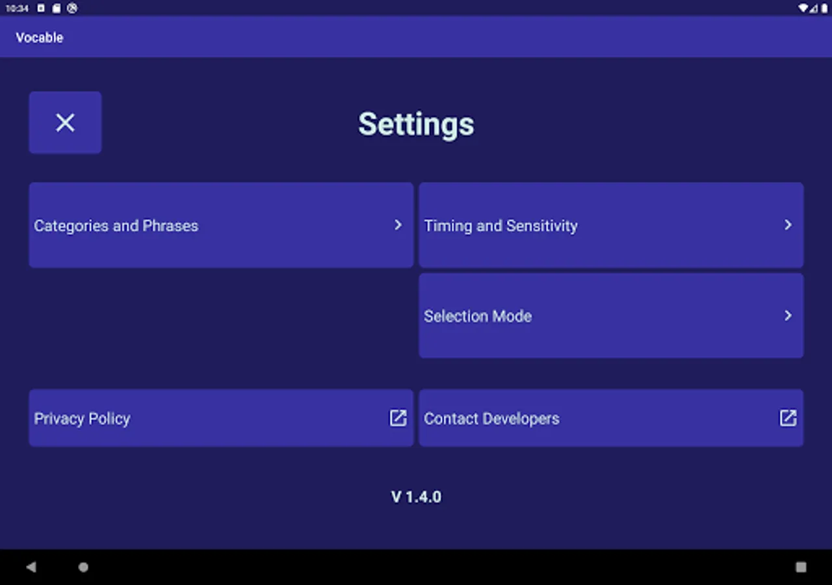Image resolution: width=832 pixels, height=585 pixels.
Task: Tap the Wi-Fi status icon
Action: click(x=803, y=8)
